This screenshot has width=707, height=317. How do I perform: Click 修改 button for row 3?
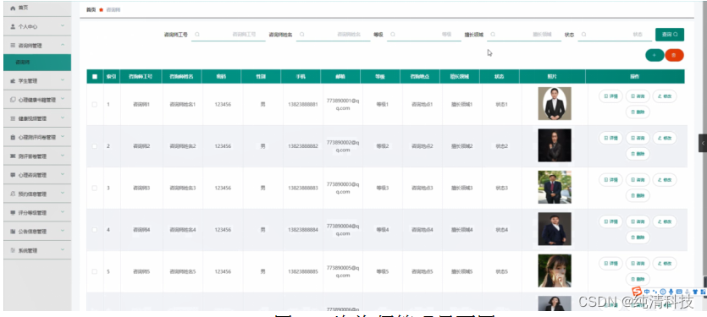click(x=665, y=180)
